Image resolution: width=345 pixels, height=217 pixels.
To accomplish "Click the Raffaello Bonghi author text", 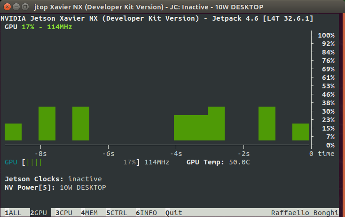I will 305,213.
